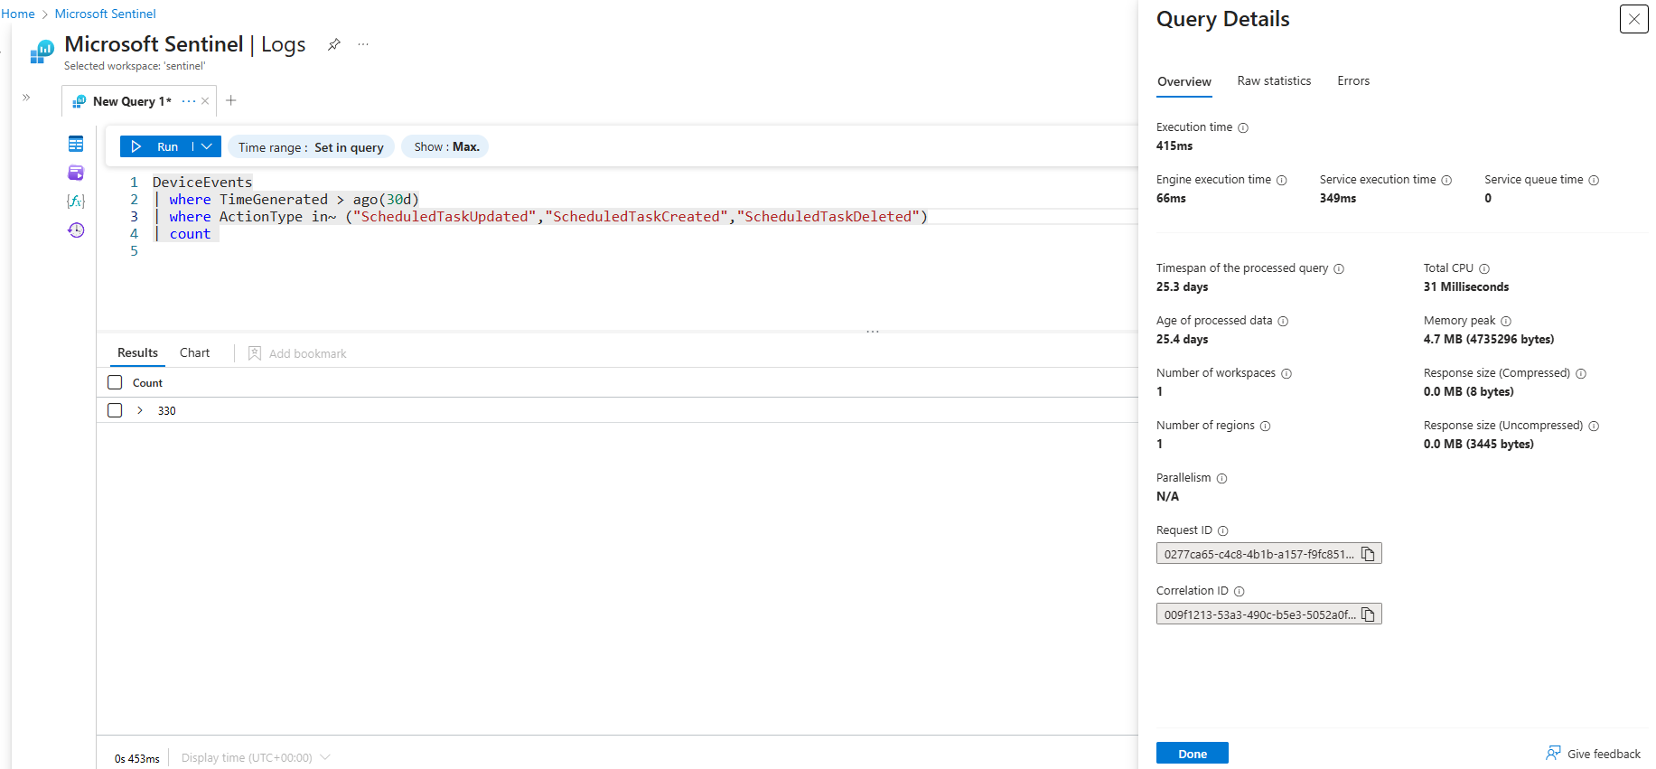Pin the Microsoft Sentinel Logs page
Image resolution: width=1656 pixels, height=769 pixels.
click(x=334, y=44)
